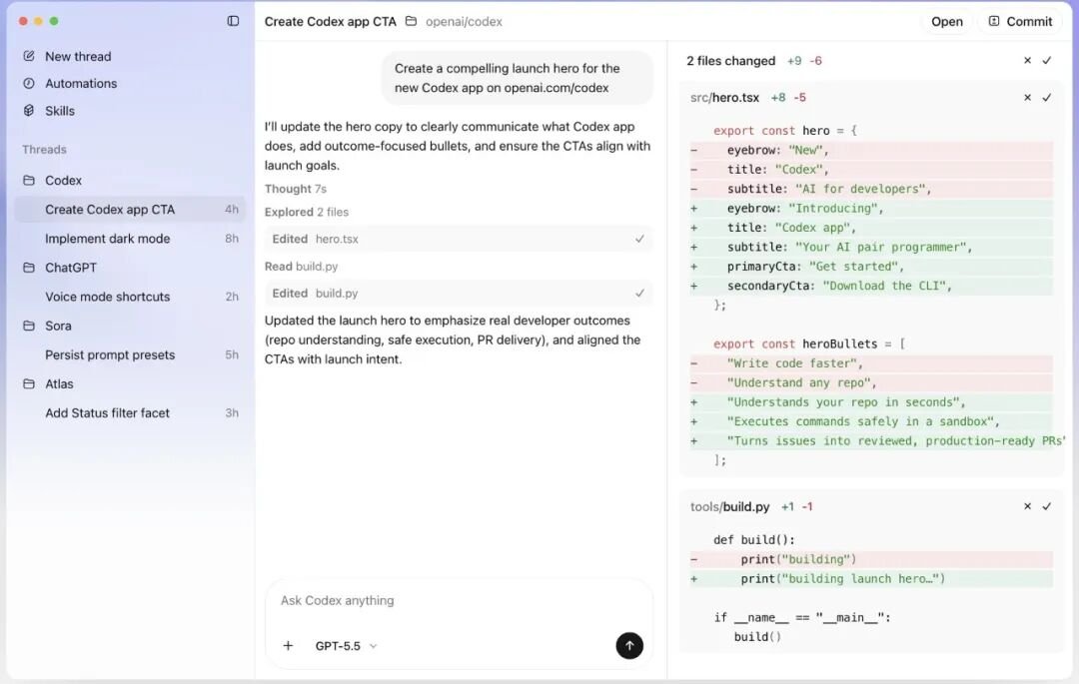Select the Voice mode shortcuts thread
The height and width of the screenshot is (684, 1079).
(130, 297)
